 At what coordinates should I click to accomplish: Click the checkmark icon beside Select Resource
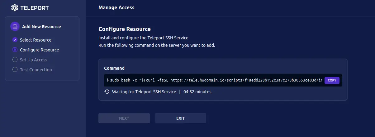click(15, 40)
